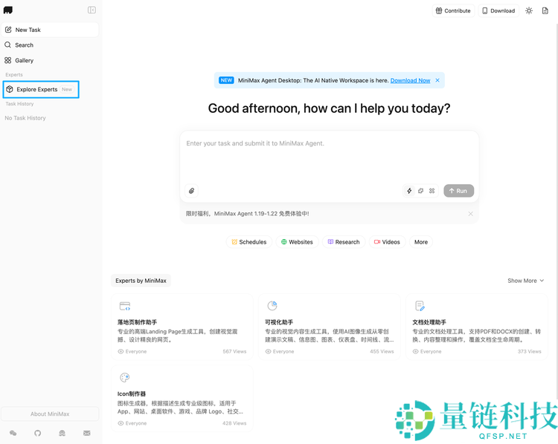Click '373 Views' text
The width and height of the screenshot is (558, 444).
pyautogui.click(x=530, y=352)
